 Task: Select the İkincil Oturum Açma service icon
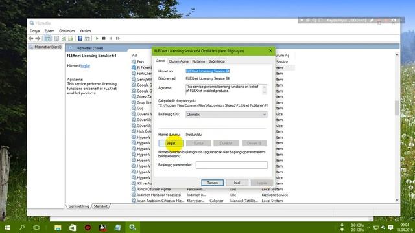(x=134, y=189)
